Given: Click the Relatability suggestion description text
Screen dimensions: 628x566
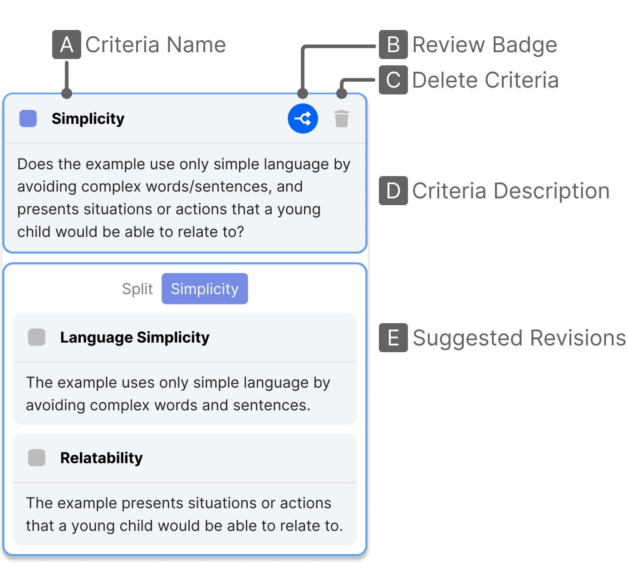Looking at the screenshot, I should click(184, 514).
